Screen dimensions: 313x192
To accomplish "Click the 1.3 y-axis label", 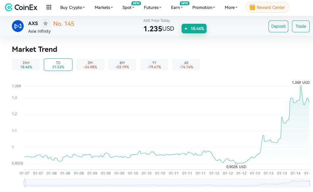I will pyautogui.click(x=14, y=98).
